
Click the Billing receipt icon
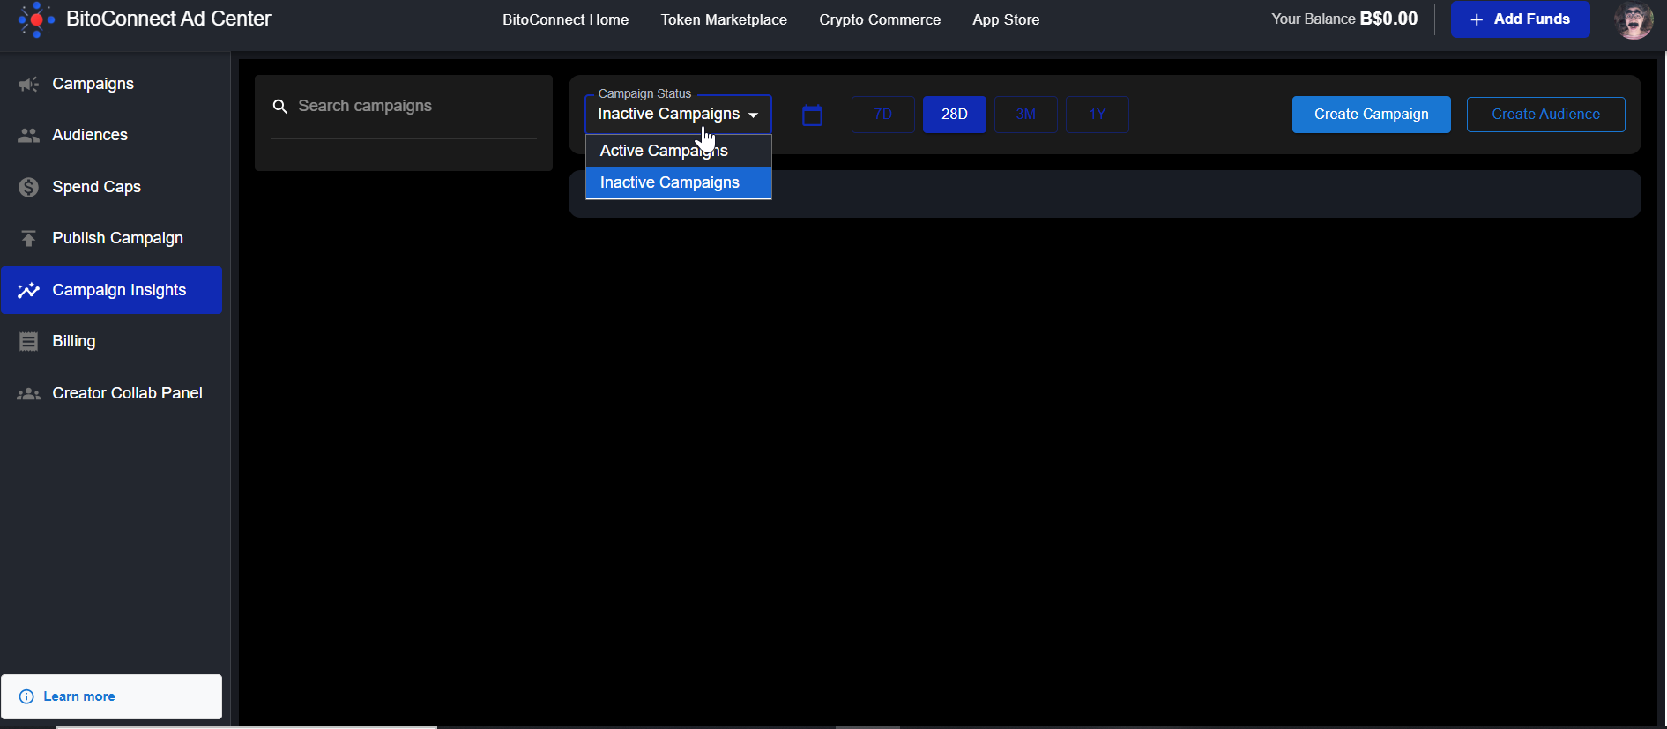point(28,341)
